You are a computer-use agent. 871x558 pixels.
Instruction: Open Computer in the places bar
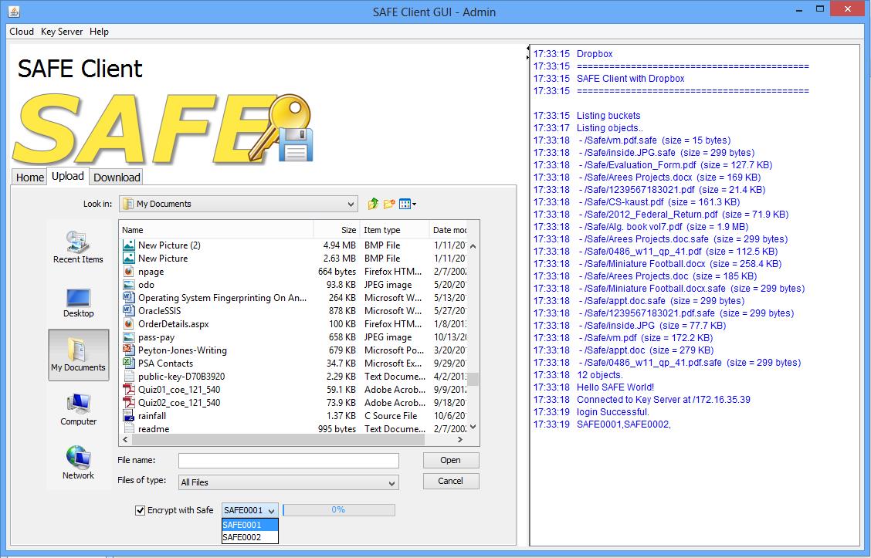(78, 409)
